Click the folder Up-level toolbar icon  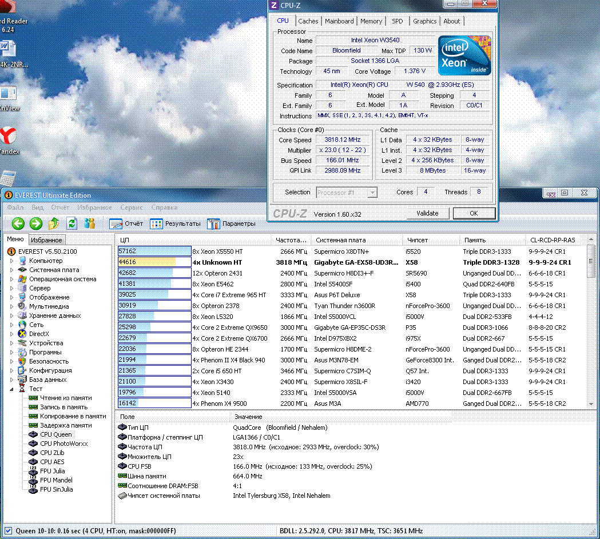pyautogui.click(x=54, y=223)
